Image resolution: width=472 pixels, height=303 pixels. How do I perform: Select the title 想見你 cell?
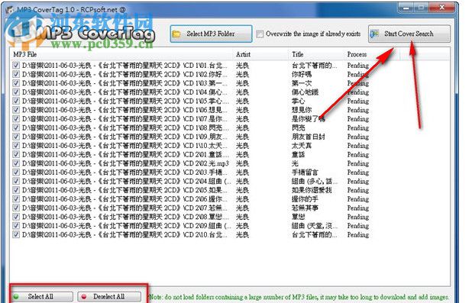coord(302,110)
